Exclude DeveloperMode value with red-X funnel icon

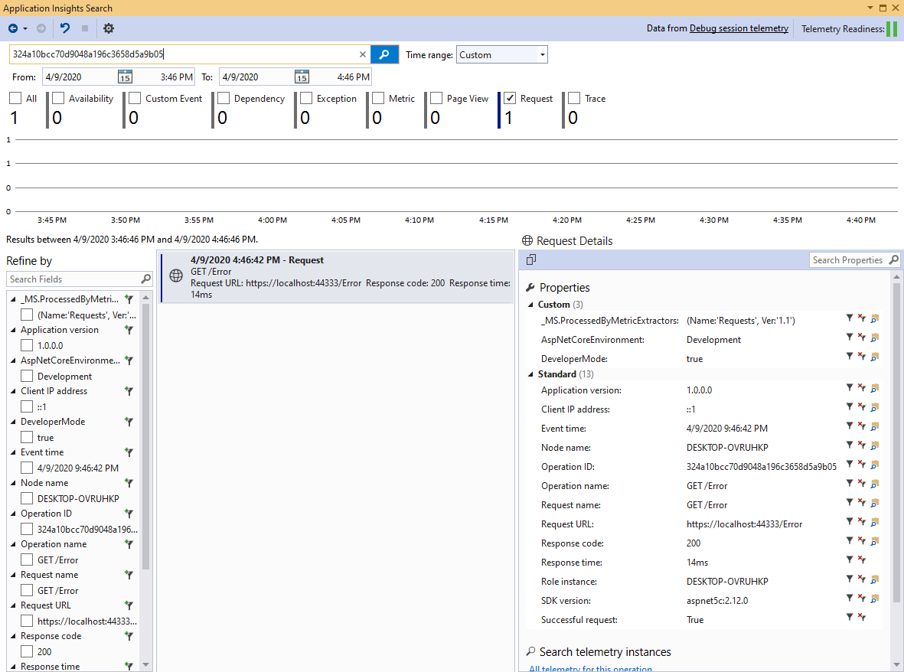coord(861,356)
